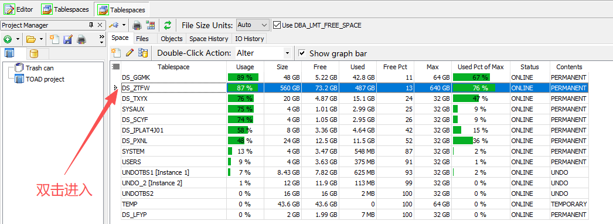Select the DS_GGMK tablespace row
613x224 pixels.
(x=354, y=77)
